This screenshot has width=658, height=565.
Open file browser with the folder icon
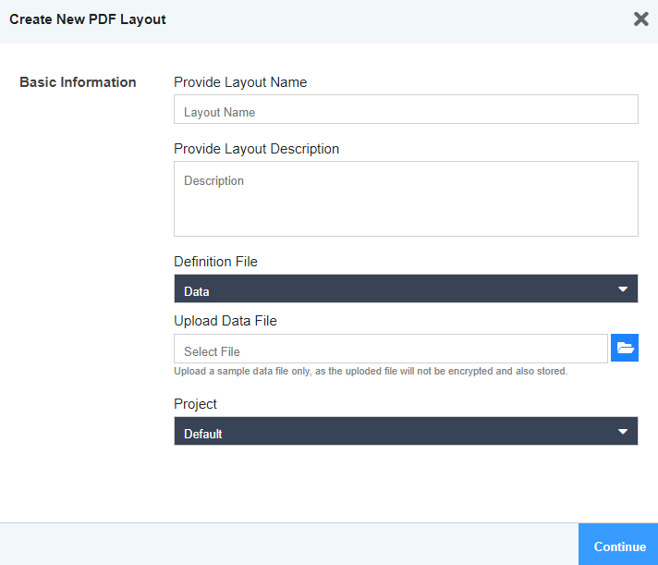[625, 349]
